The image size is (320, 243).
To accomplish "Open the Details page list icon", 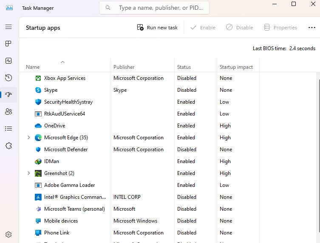I will coord(8,129).
